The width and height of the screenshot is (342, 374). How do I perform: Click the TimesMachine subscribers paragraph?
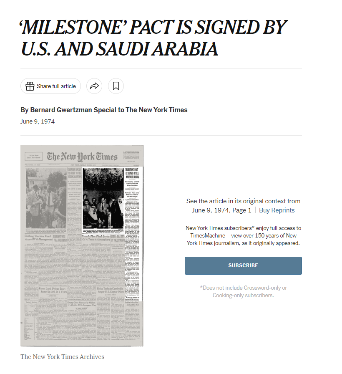tap(243, 235)
